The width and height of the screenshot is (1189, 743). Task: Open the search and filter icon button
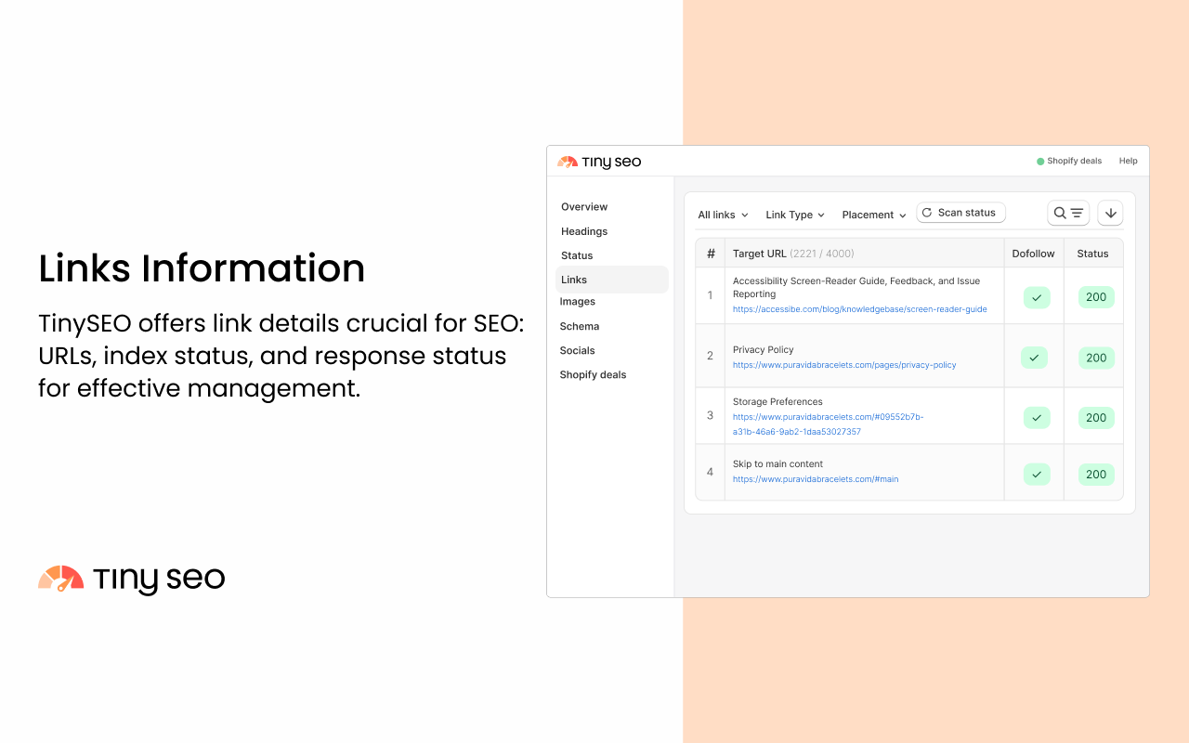pos(1068,213)
